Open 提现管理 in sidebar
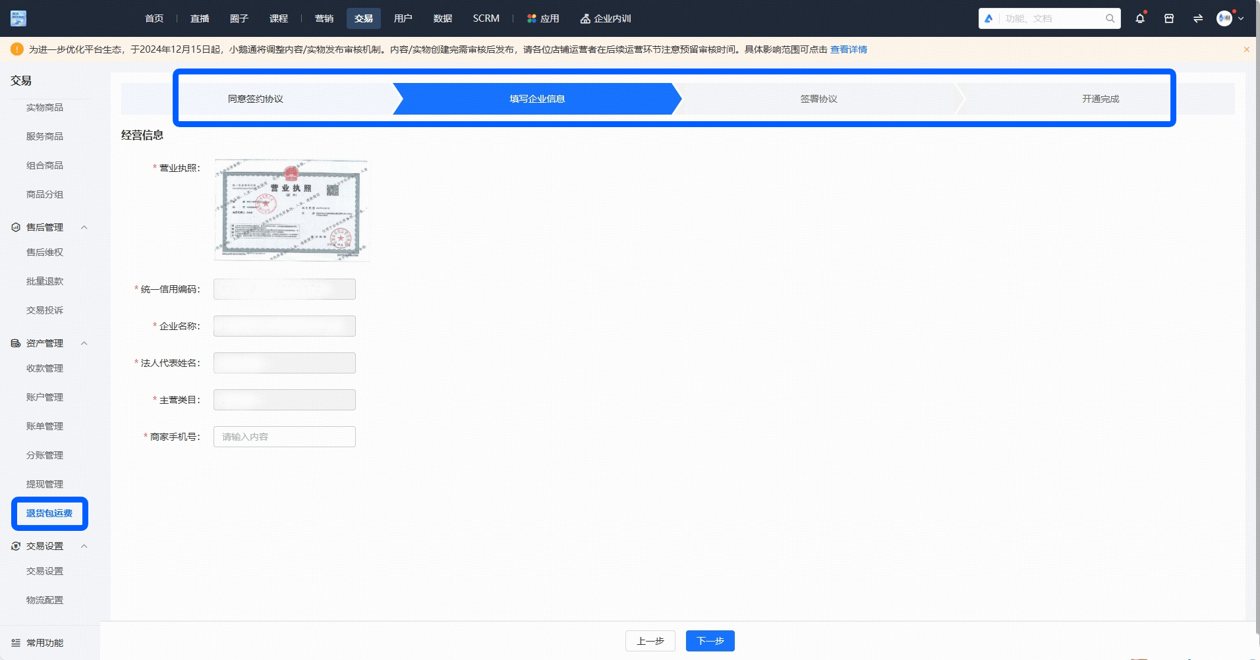1260x660 pixels. 45,484
